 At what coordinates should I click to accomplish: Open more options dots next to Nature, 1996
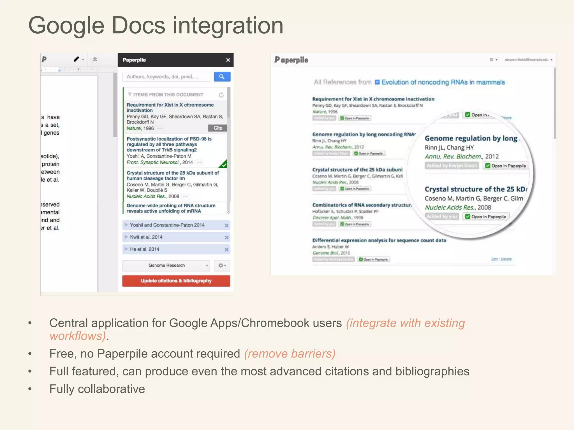tap(160, 128)
